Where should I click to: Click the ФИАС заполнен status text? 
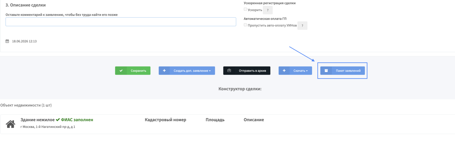pyautogui.click(x=77, y=120)
